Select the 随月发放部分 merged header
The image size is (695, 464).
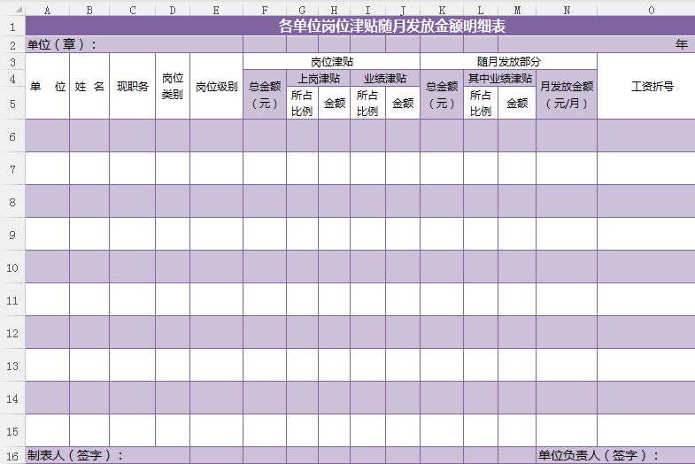(508, 62)
